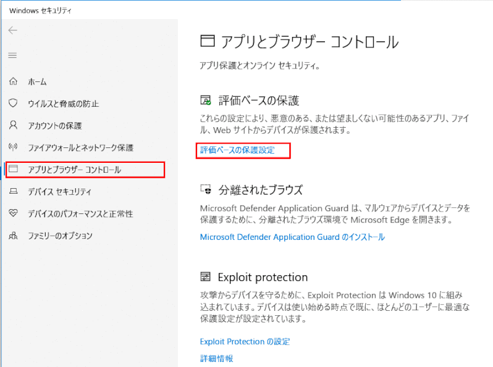Click the Exploit protection heading text

[263, 277]
